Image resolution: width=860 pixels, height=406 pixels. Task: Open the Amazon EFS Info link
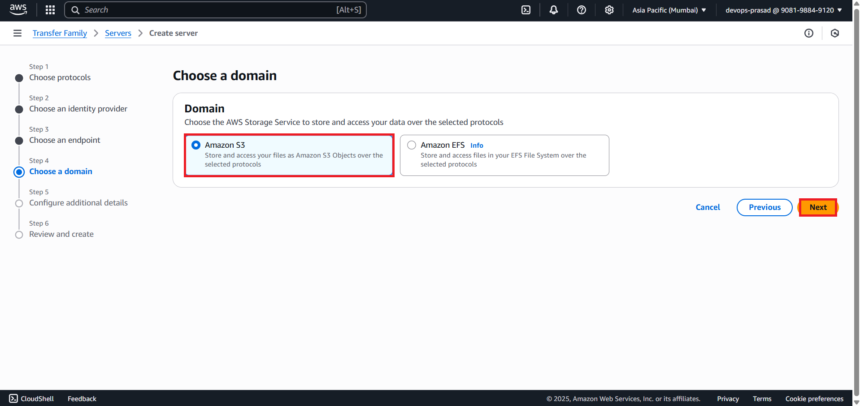coord(476,145)
